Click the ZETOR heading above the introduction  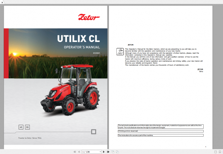coord(130,45)
